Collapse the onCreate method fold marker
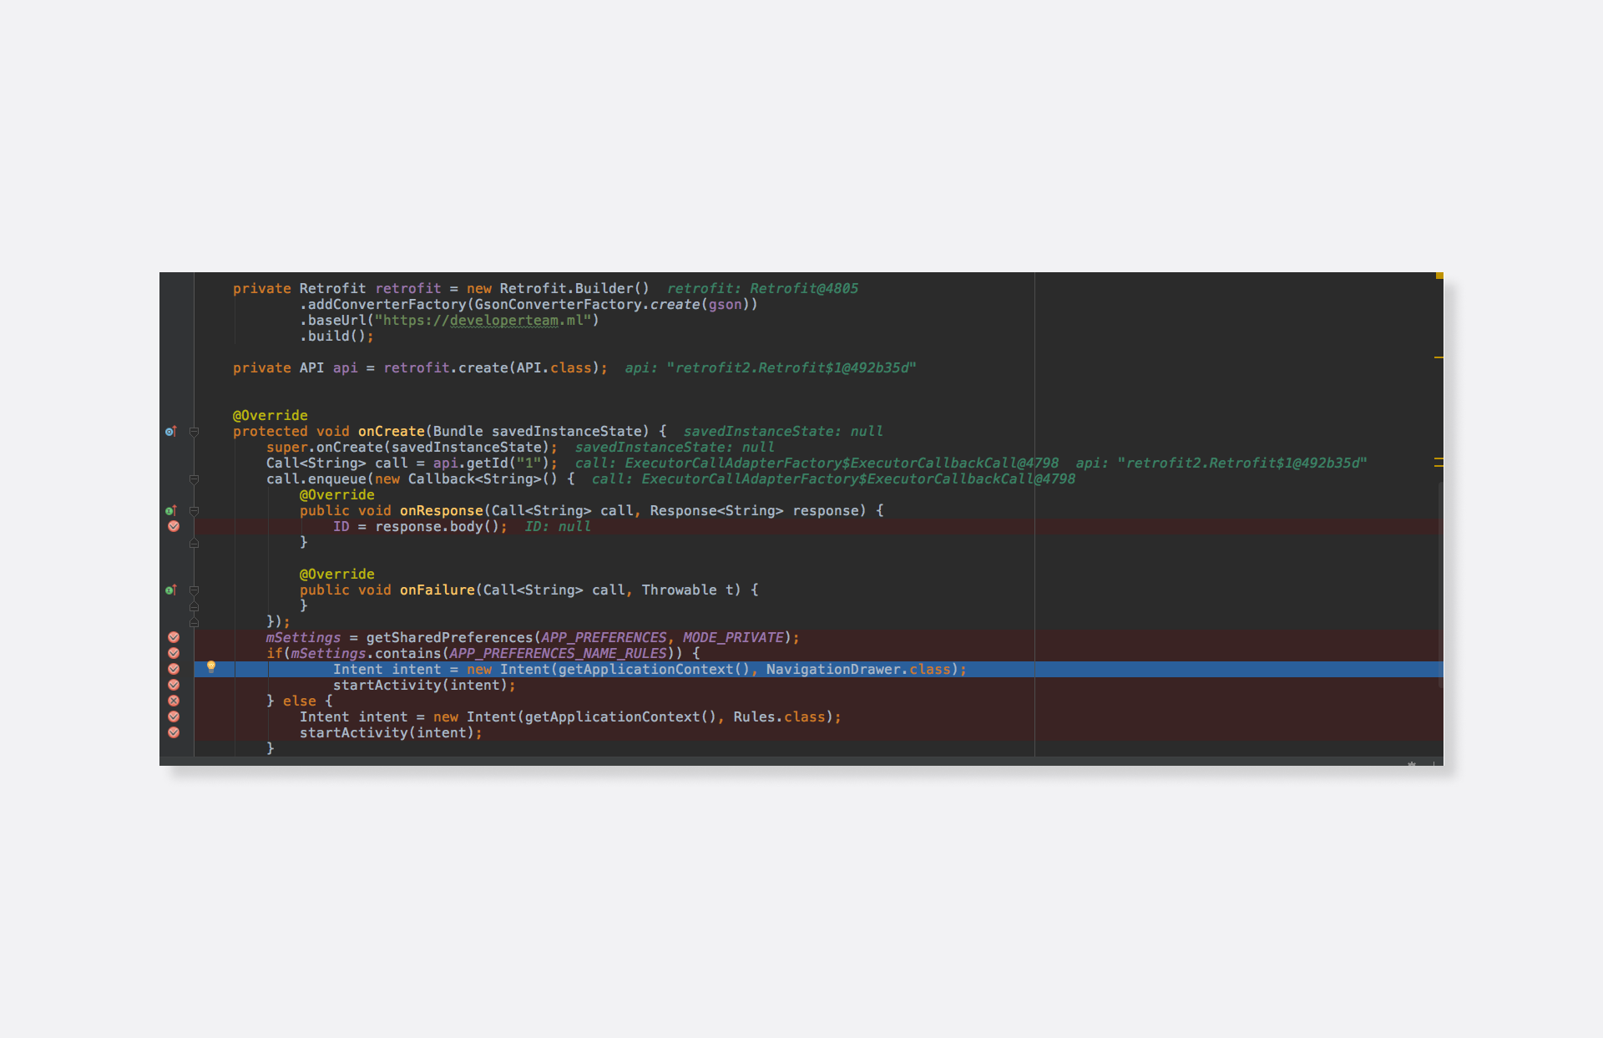This screenshot has height=1038, width=1603. [x=194, y=432]
